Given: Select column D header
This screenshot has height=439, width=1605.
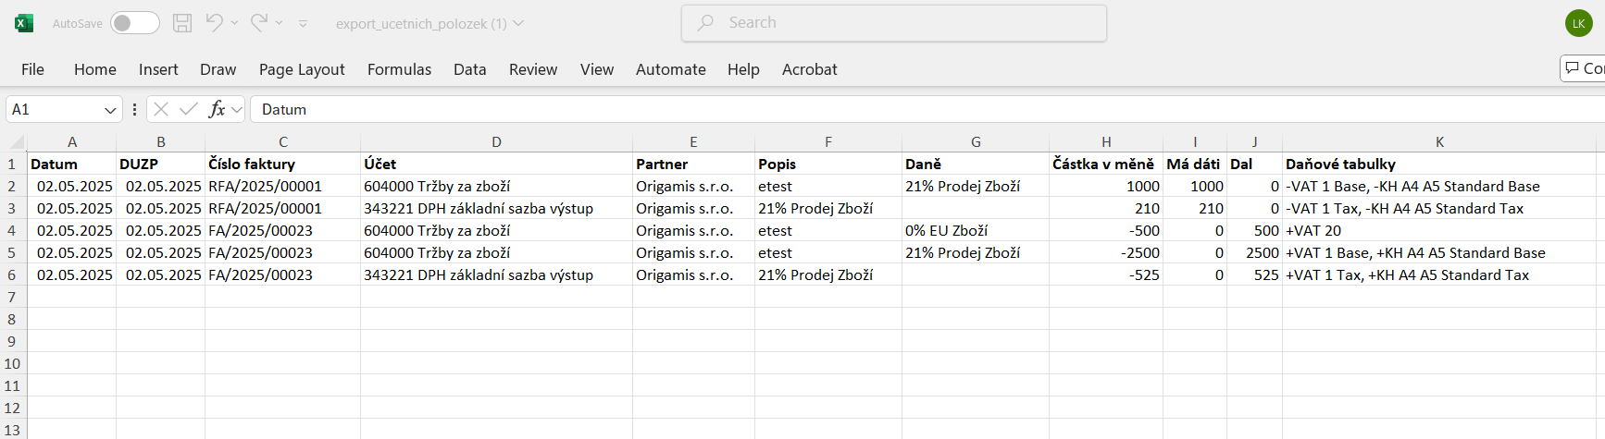Looking at the screenshot, I should click(496, 141).
